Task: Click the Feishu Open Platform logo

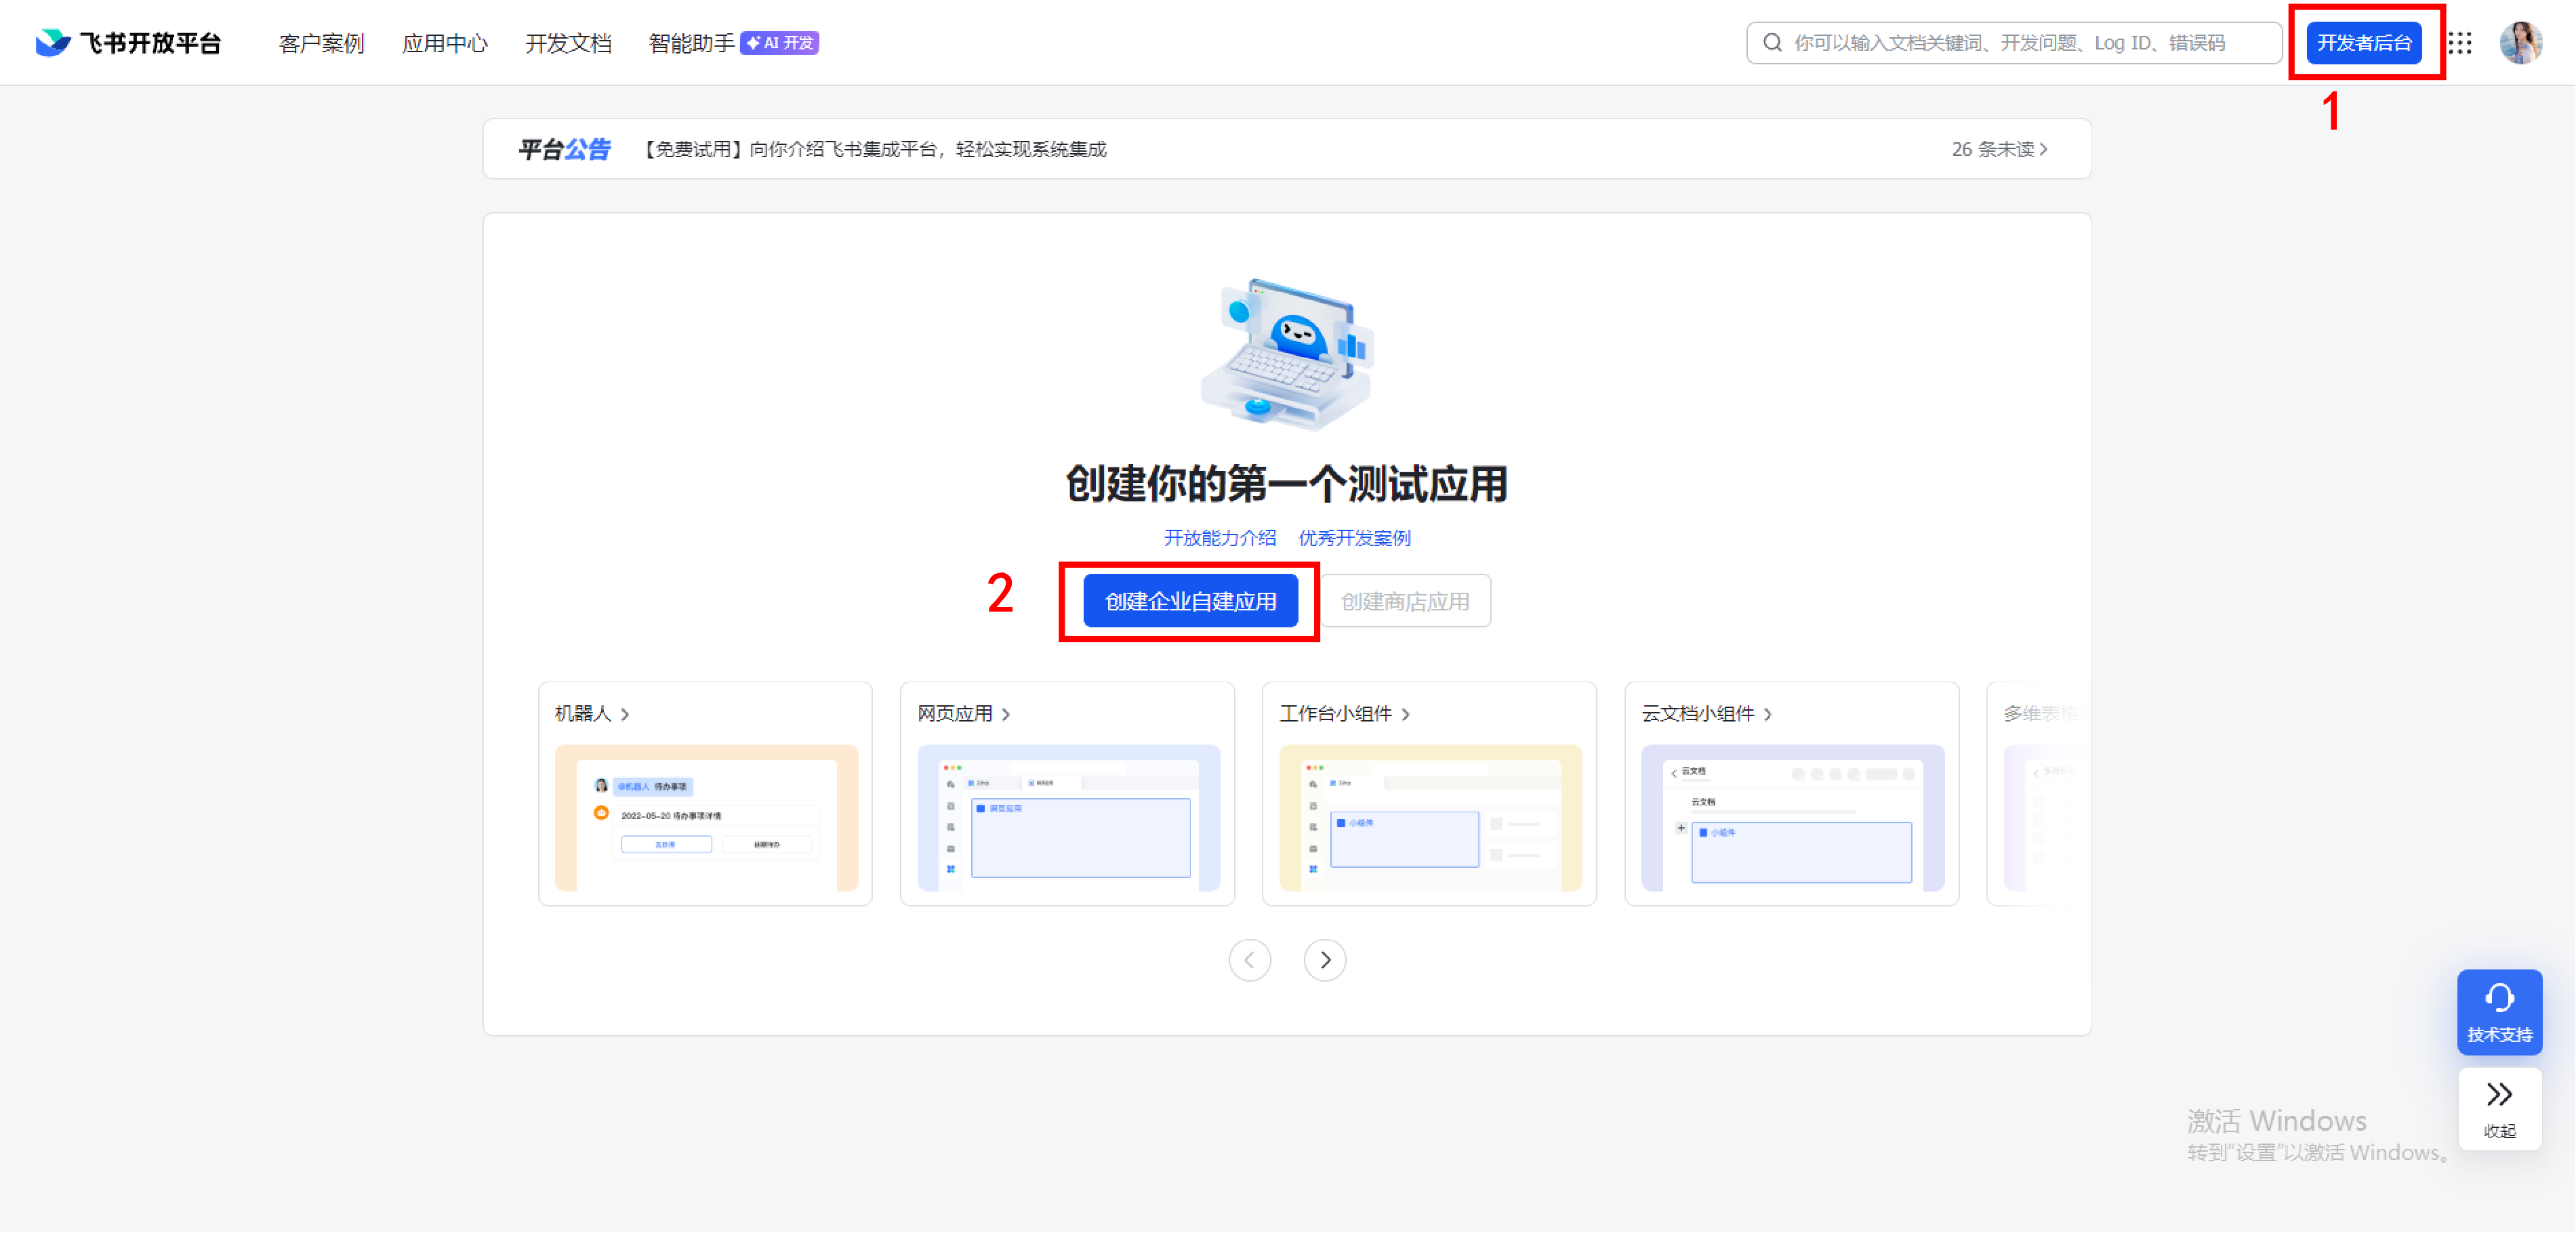Action: pyautogui.click(x=127, y=42)
